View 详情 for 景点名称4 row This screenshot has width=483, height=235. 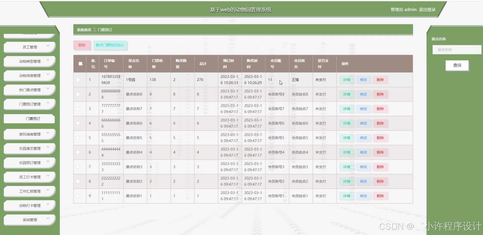[x=347, y=152]
